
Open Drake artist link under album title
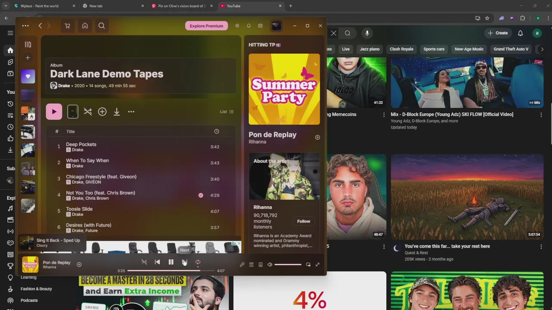(64, 86)
